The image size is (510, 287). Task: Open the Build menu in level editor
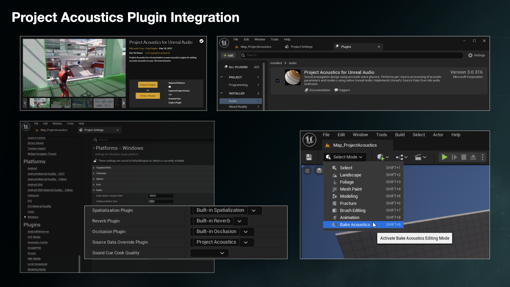399,135
